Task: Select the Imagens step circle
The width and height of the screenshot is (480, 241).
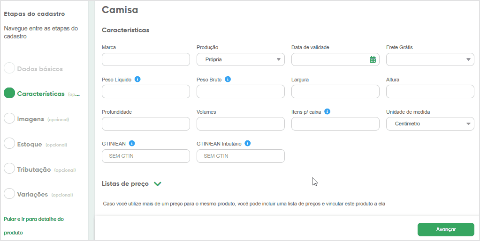Action: [9, 118]
